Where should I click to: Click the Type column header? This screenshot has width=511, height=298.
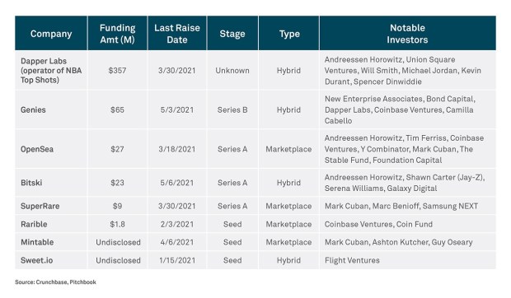pyautogui.click(x=289, y=34)
